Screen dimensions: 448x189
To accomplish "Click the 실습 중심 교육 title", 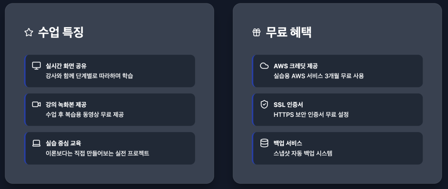I will (63, 143).
